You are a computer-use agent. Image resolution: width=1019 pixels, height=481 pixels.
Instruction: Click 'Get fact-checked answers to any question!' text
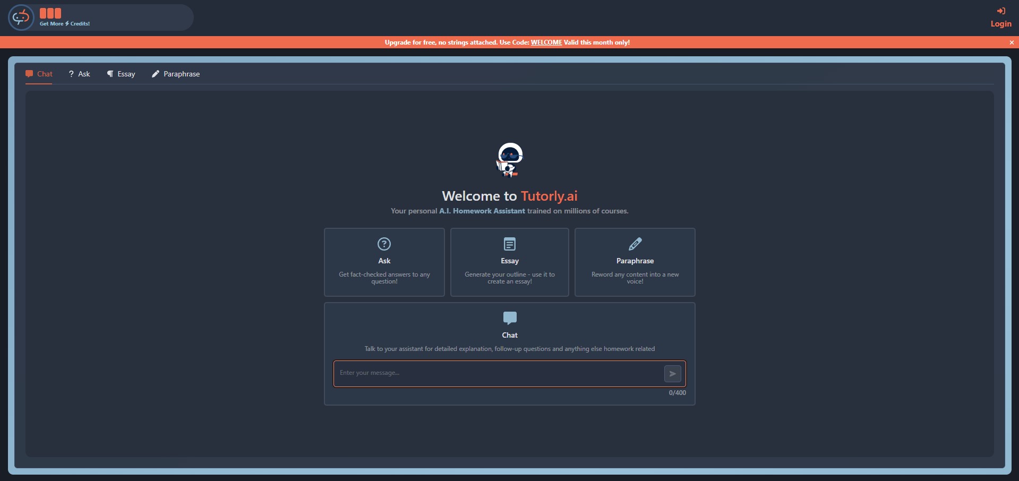point(384,278)
